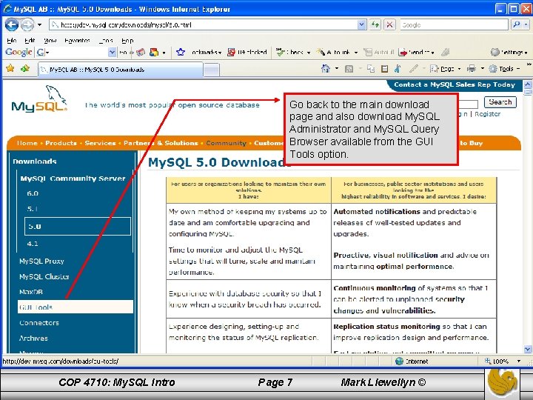
Task: Click inside the URL address bar
Action: point(204,25)
